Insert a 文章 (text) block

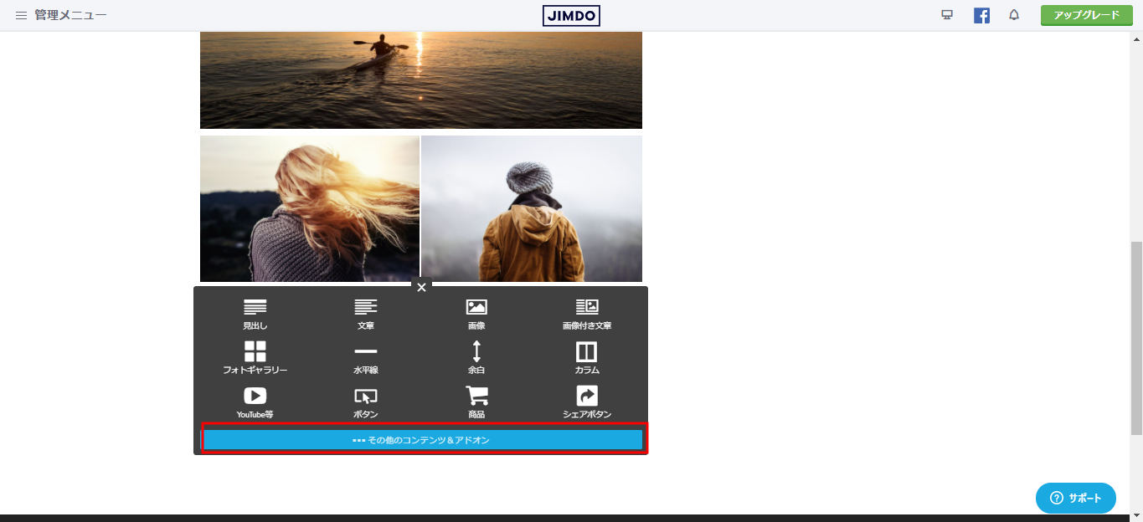(366, 314)
